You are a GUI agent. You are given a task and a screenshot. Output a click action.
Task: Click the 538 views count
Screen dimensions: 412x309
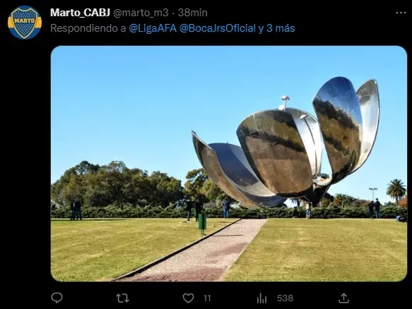point(285,298)
